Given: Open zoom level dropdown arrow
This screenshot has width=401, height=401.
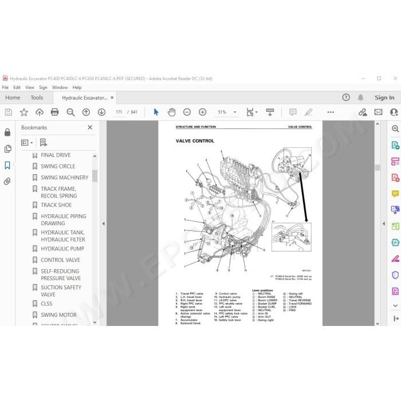Looking at the screenshot, I should tap(235, 112).
